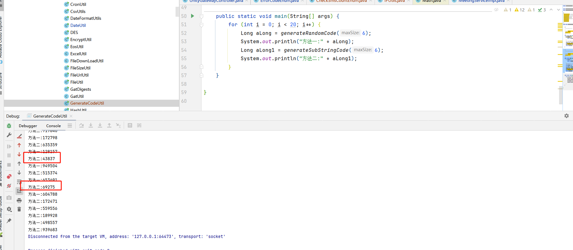Click fold end marker at line 57

point(201,75)
